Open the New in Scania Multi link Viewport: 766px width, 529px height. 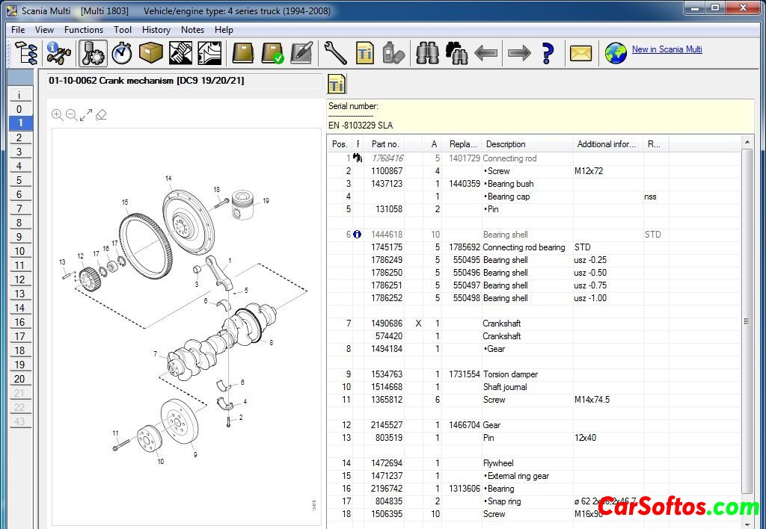(x=667, y=49)
